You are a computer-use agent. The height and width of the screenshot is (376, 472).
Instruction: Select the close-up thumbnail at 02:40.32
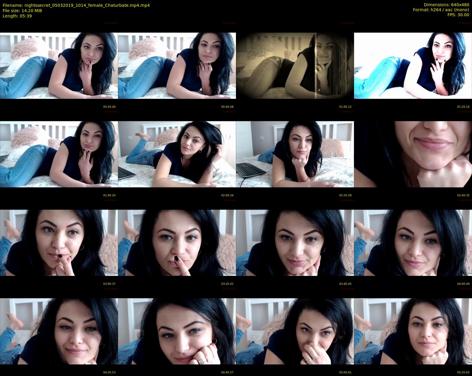click(x=413, y=154)
